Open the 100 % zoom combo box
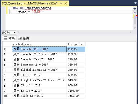This screenshot has width=138, height=104. click(x=9, y=33)
